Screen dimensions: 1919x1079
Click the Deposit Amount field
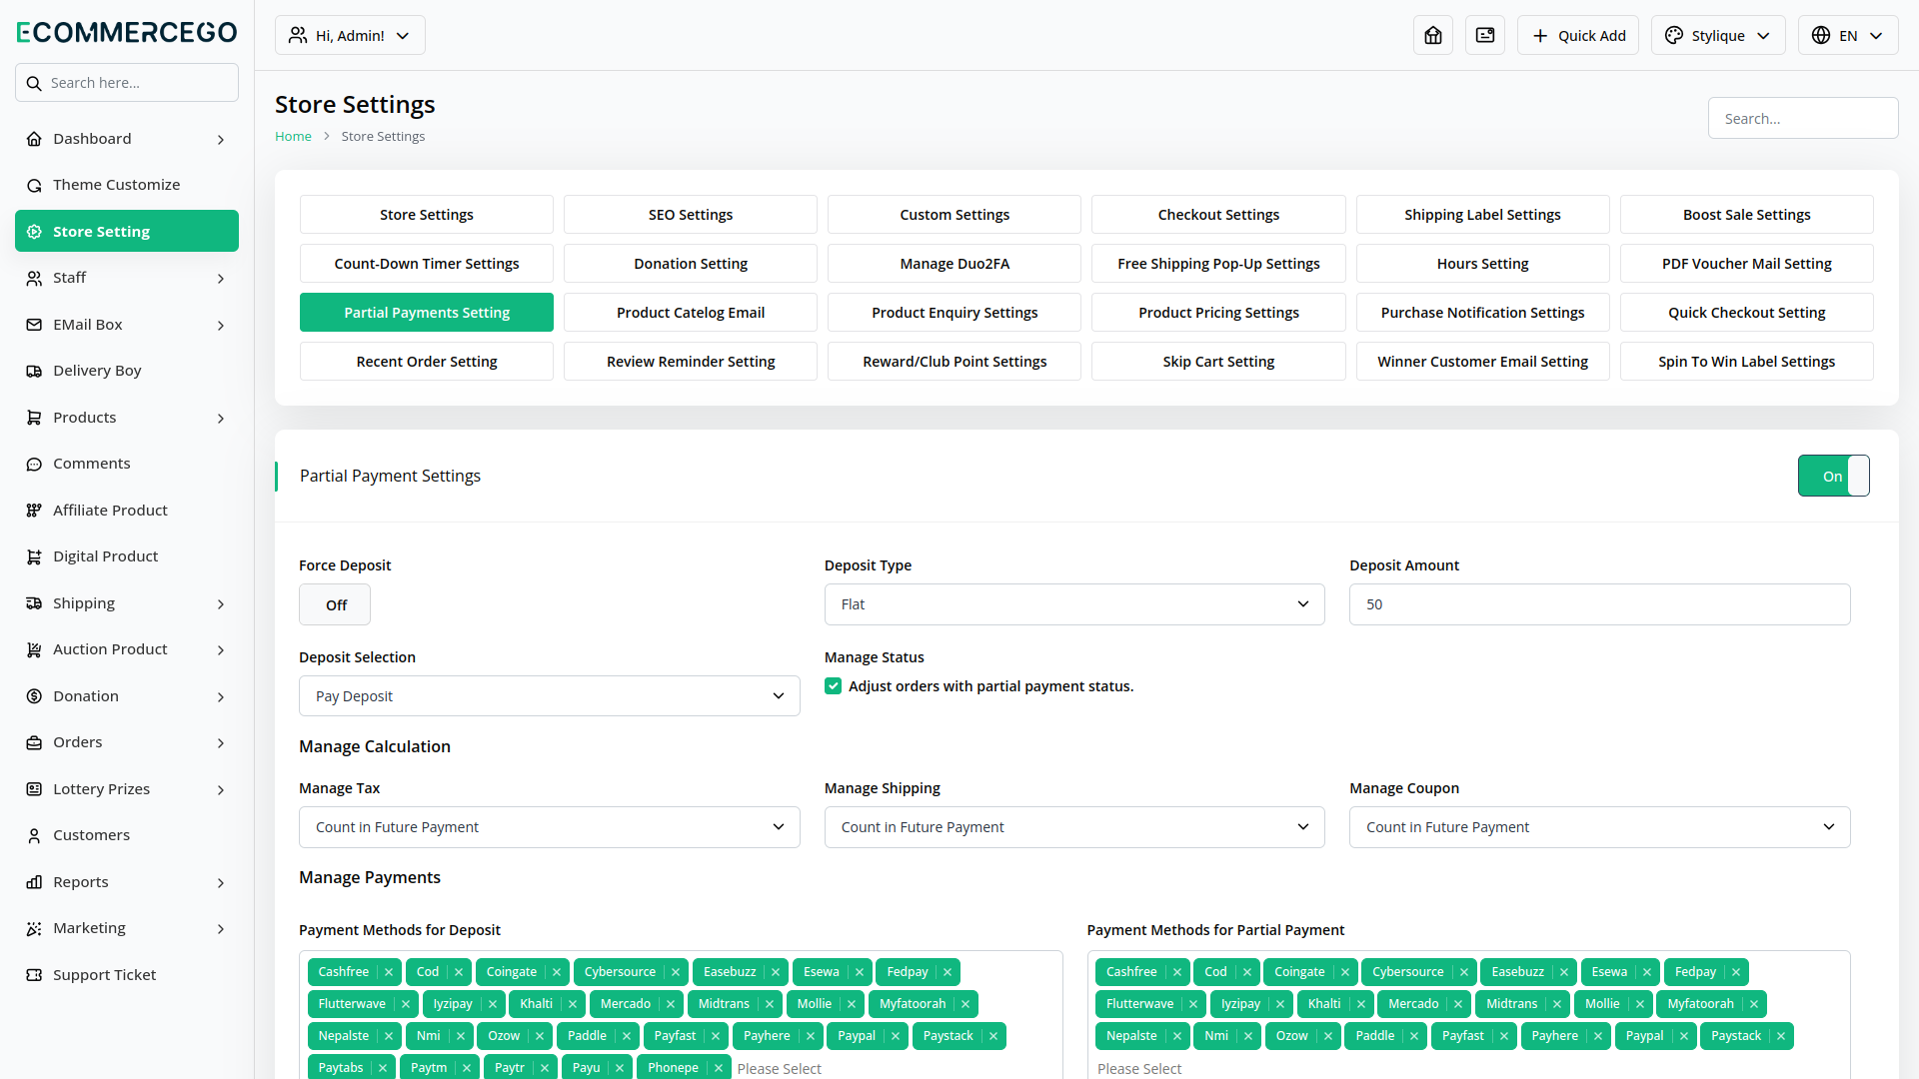pos(1599,604)
